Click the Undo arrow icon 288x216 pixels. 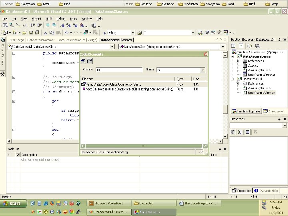(66, 33)
